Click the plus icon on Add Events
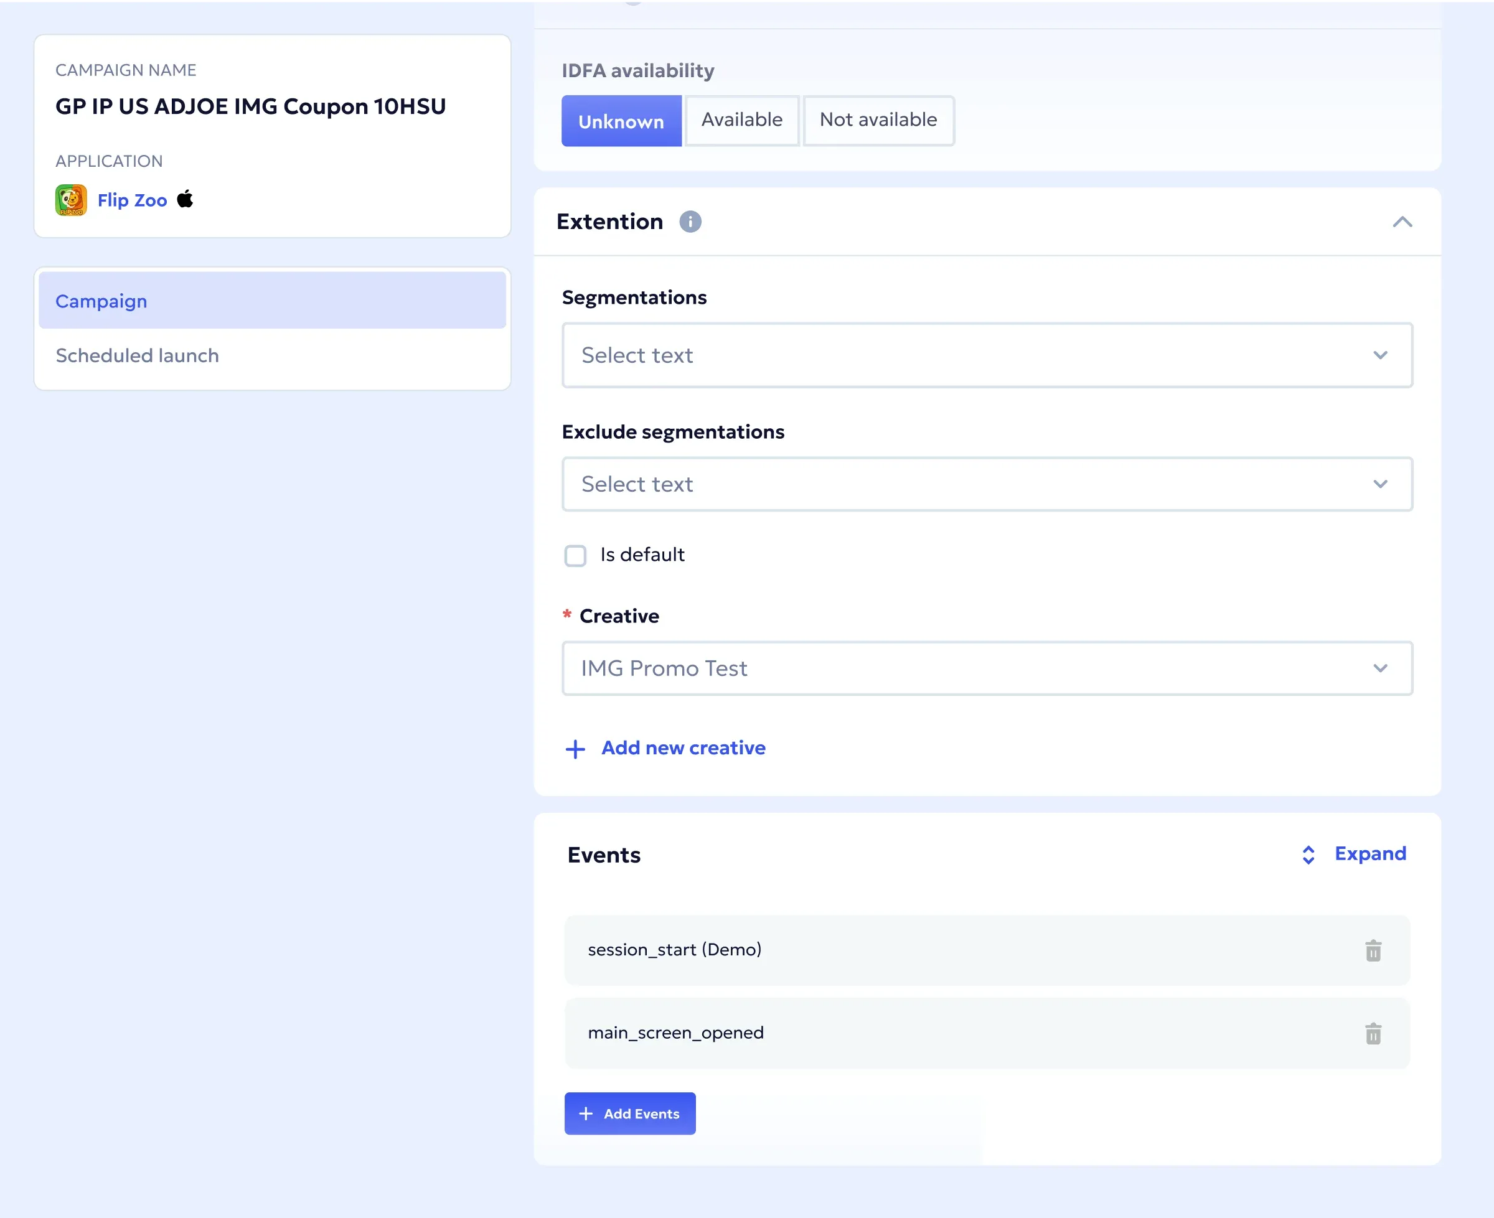Viewport: 1494px width, 1218px height. coord(585,1113)
